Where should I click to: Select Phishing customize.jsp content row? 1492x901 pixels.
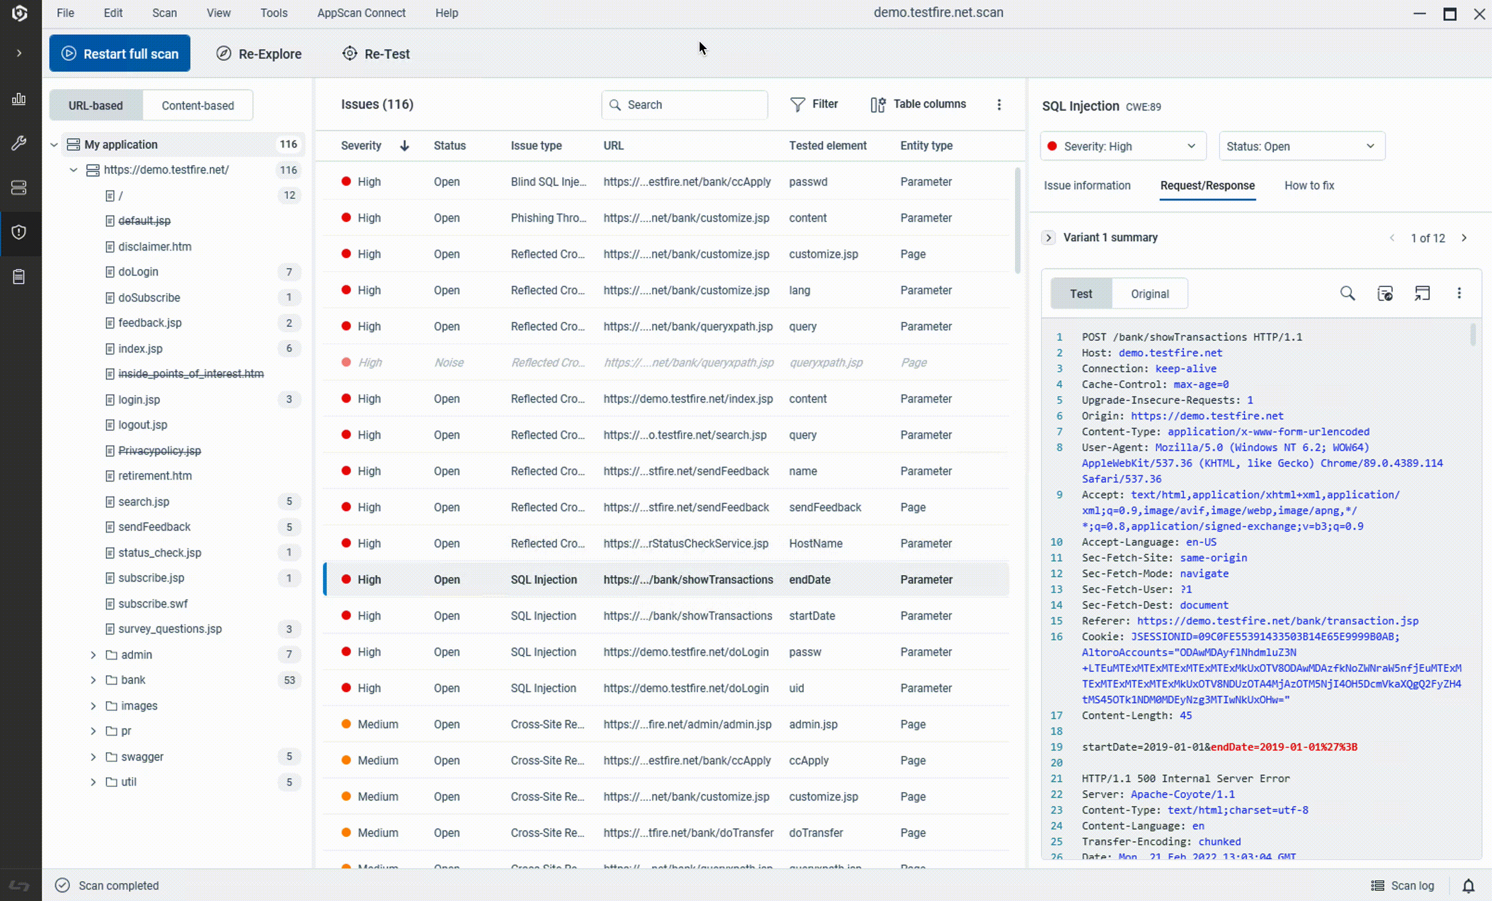666,218
